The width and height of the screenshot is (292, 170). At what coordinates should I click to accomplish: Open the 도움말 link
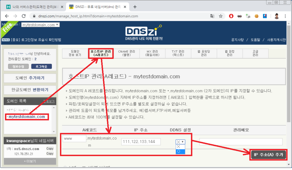point(255,40)
